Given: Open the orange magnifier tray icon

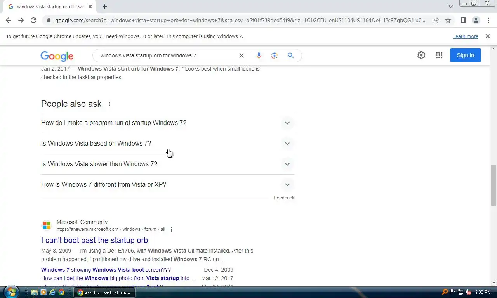Looking at the screenshot, I should pyautogui.click(x=445, y=292).
